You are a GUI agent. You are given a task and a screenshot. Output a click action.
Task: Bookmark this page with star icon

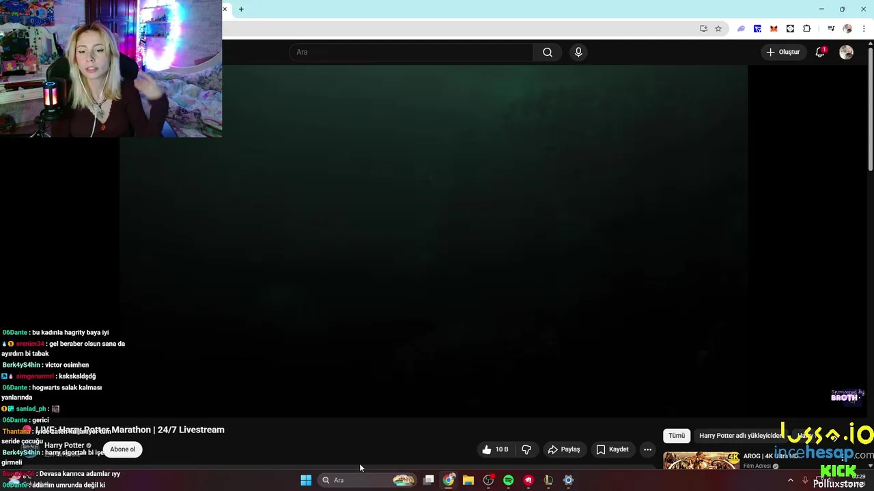pyautogui.click(x=718, y=29)
